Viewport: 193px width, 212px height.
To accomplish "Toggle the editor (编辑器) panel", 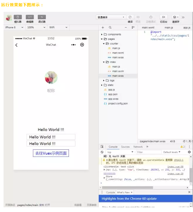I will tap(30, 17).
